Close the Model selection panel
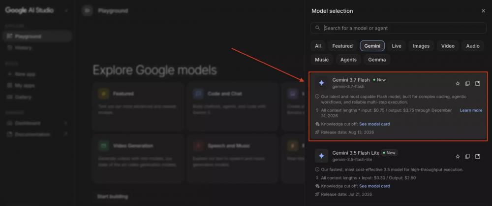Viewport: 492px width, 206px height. (483, 11)
